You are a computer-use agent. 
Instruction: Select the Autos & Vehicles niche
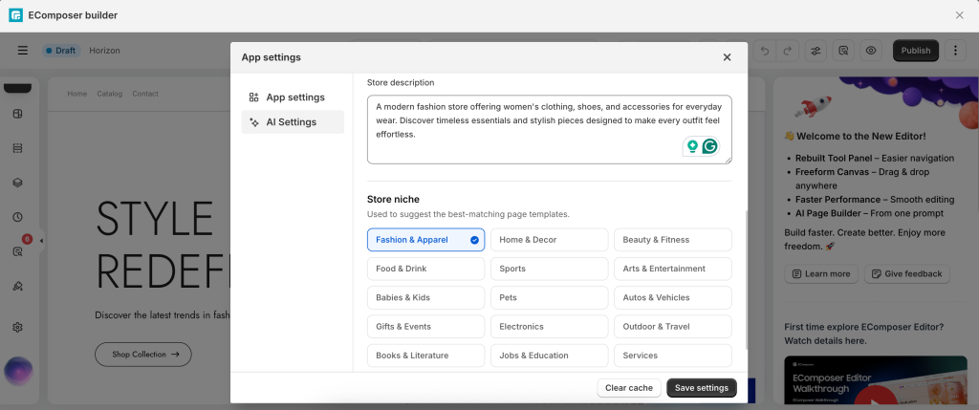[672, 297]
